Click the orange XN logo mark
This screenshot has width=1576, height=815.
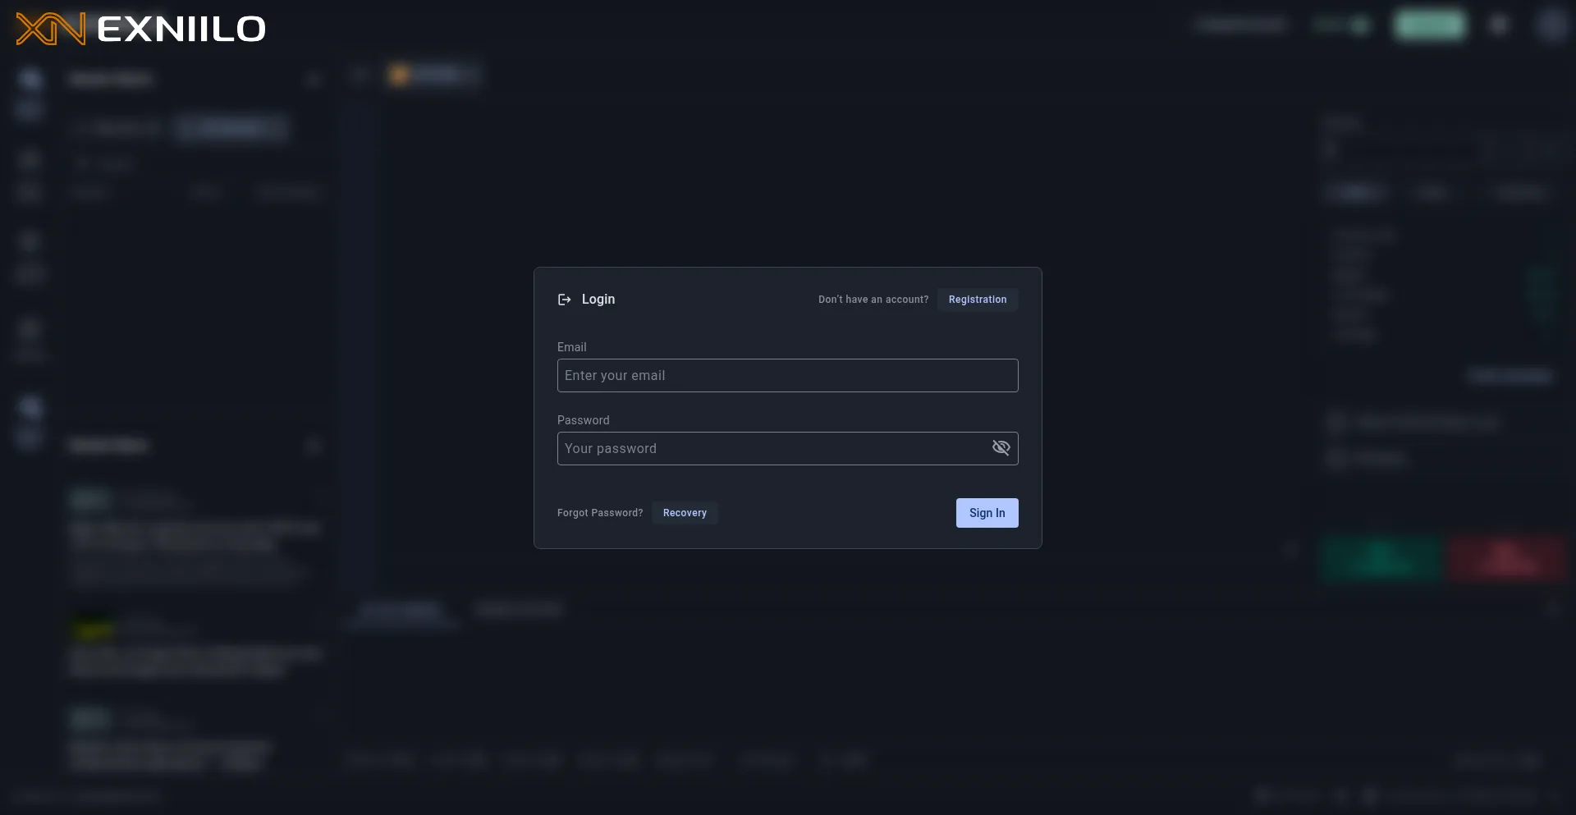pos(50,29)
